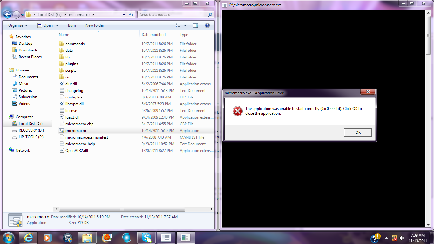Click the Burn toolbar item
434x244 pixels.
coord(72,25)
